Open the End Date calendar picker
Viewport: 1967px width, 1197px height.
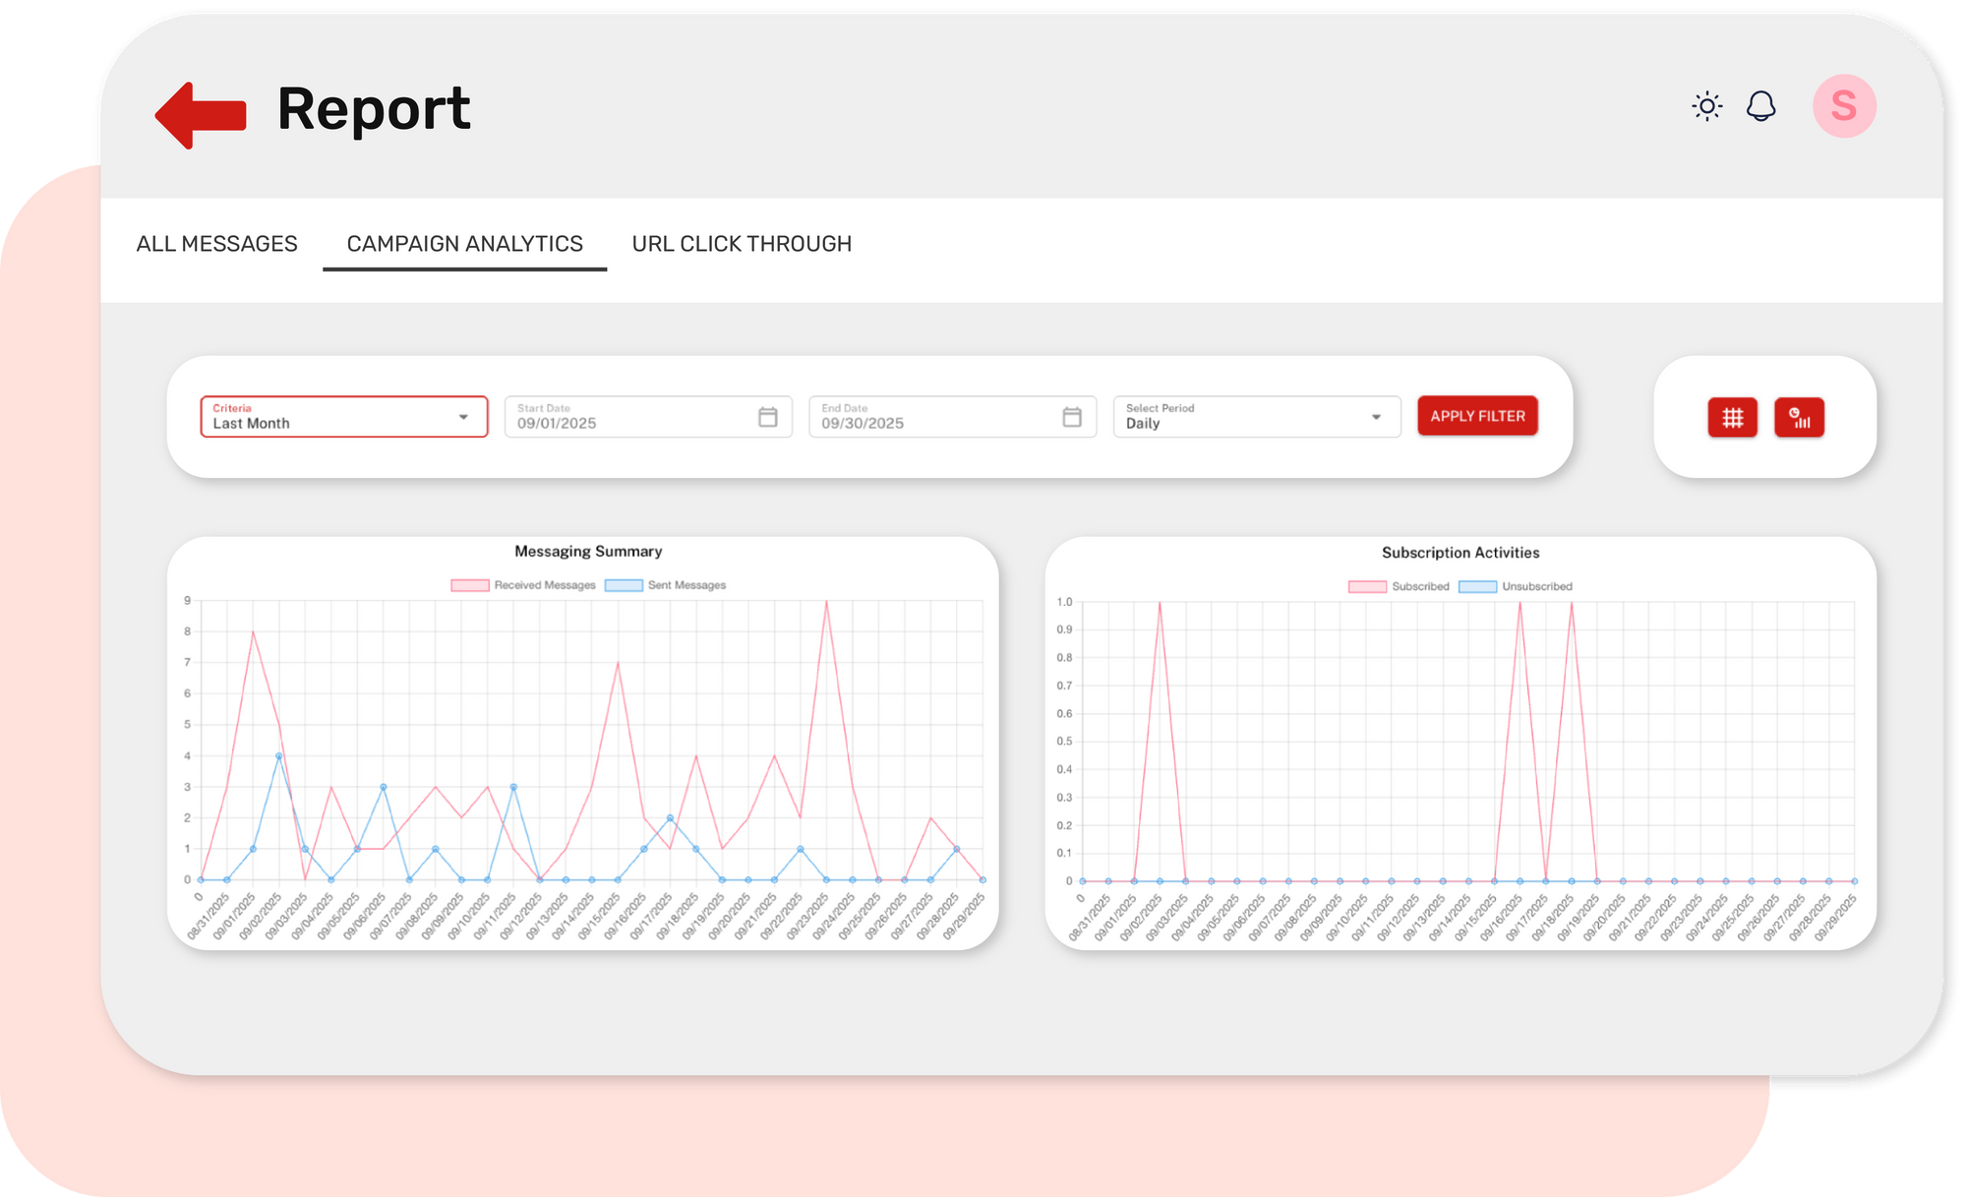(x=1071, y=416)
